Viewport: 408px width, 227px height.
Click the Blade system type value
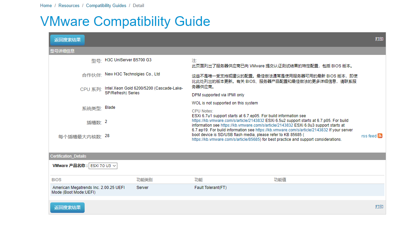[110, 107]
